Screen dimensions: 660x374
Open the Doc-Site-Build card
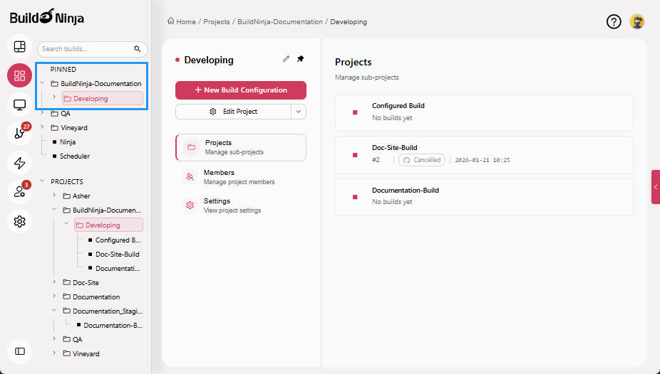click(484, 155)
